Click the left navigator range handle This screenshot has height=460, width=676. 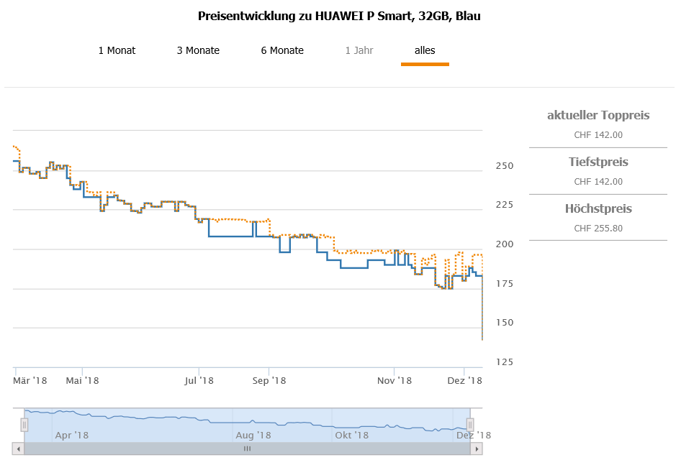click(24, 425)
